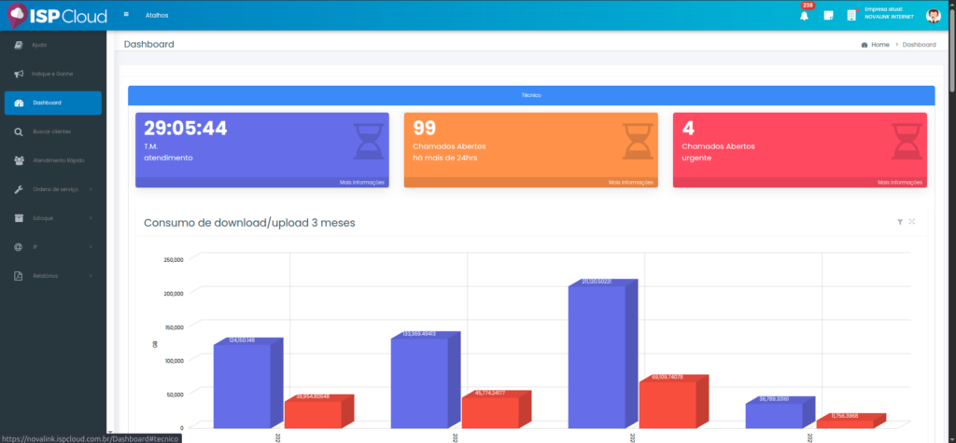The height and width of the screenshot is (443, 956).
Task: Click the chart filter funnel icon
Action: [900, 222]
